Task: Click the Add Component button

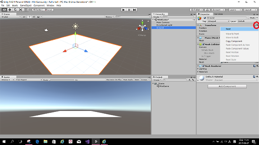Action: 227,86
